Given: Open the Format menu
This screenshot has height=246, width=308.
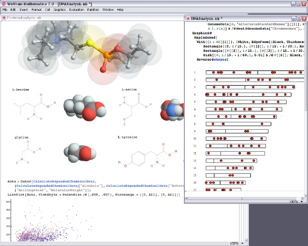Looking at the screenshot, I should click(x=37, y=9).
